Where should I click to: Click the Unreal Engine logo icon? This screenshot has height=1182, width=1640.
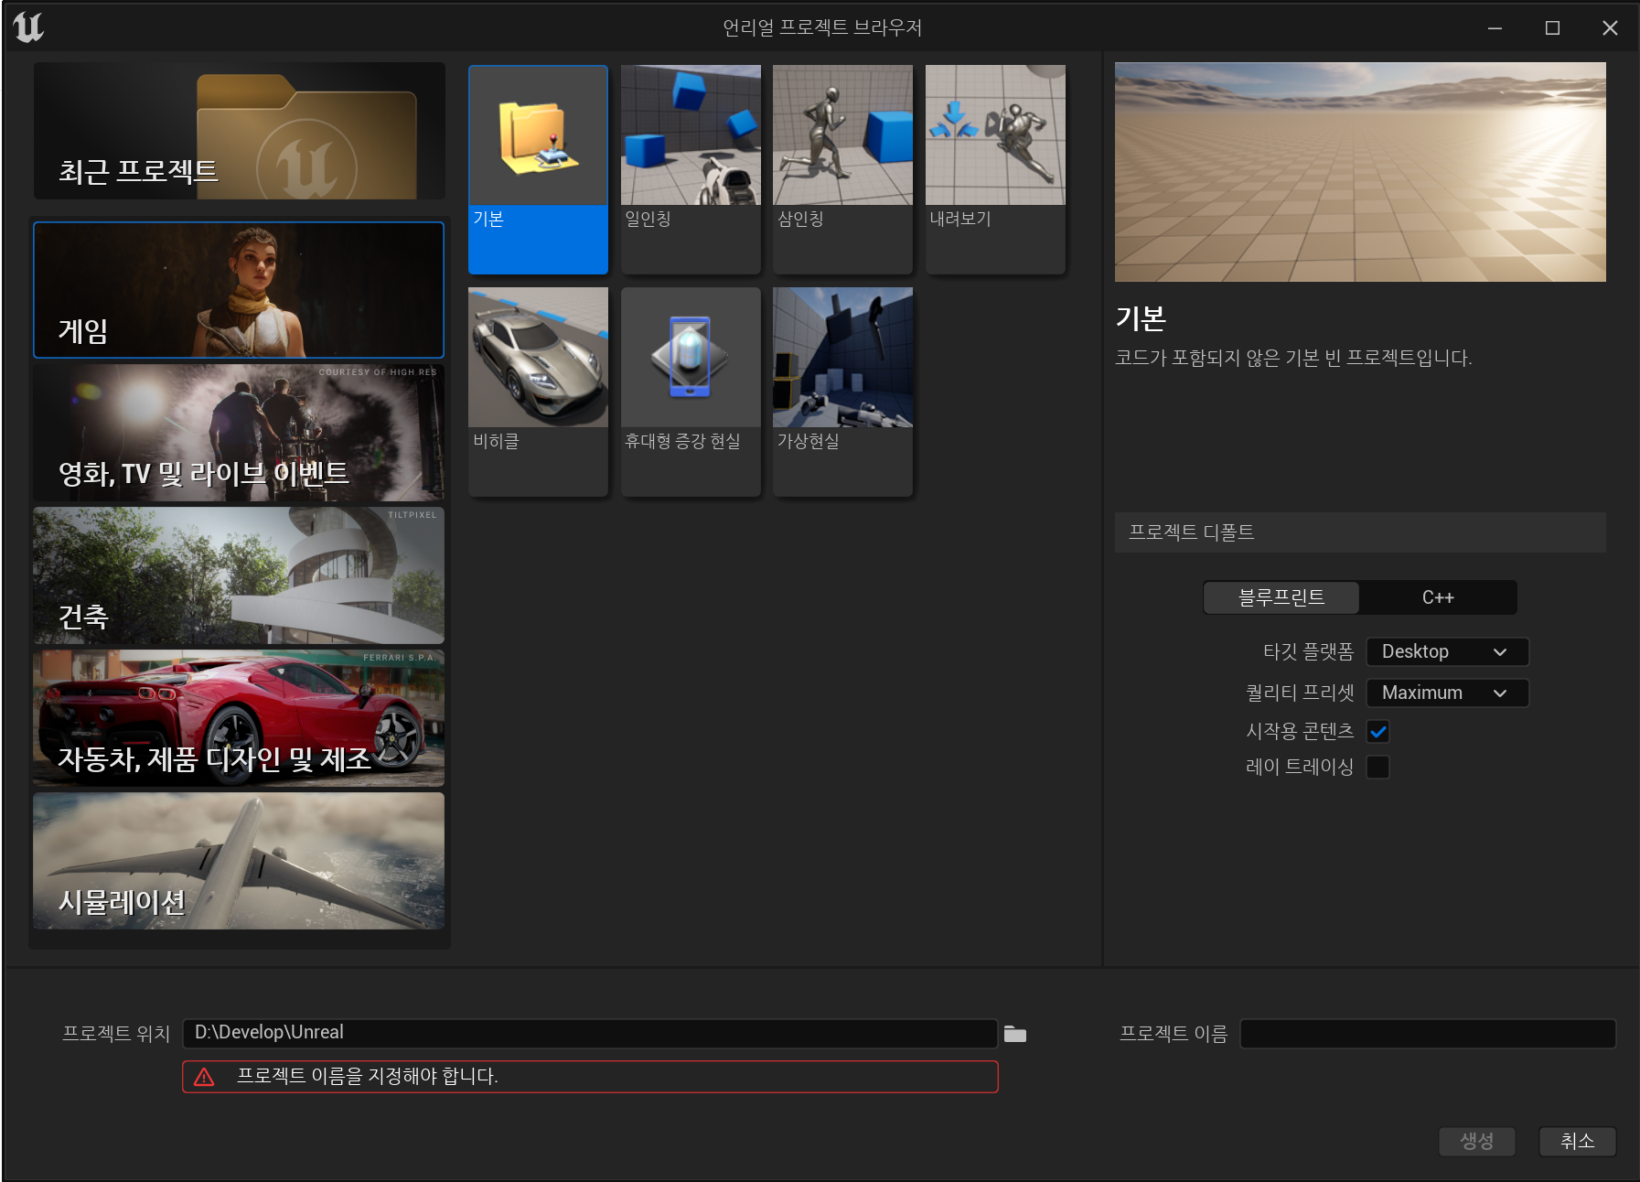[28, 27]
